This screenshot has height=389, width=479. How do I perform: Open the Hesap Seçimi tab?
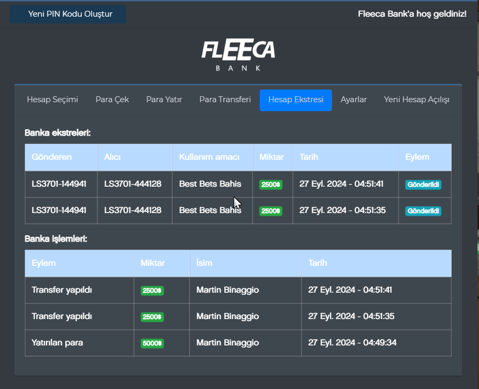(52, 100)
